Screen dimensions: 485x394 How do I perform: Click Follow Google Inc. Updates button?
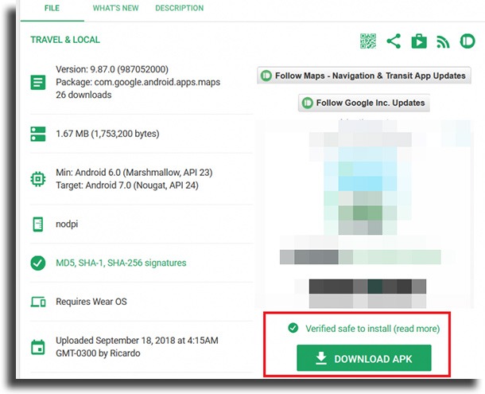coord(364,103)
